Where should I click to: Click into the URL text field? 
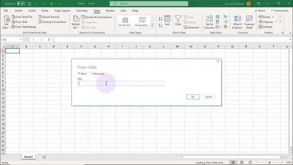point(121,83)
